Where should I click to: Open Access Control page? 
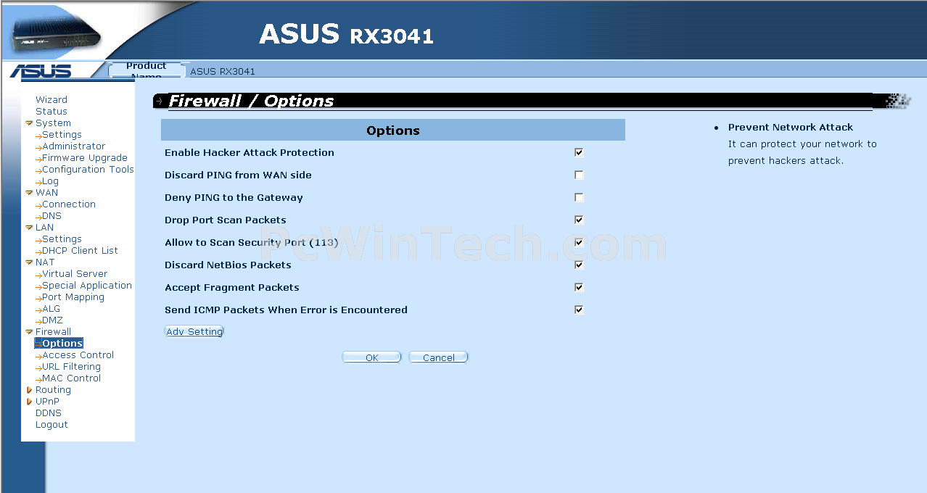pos(78,355)
